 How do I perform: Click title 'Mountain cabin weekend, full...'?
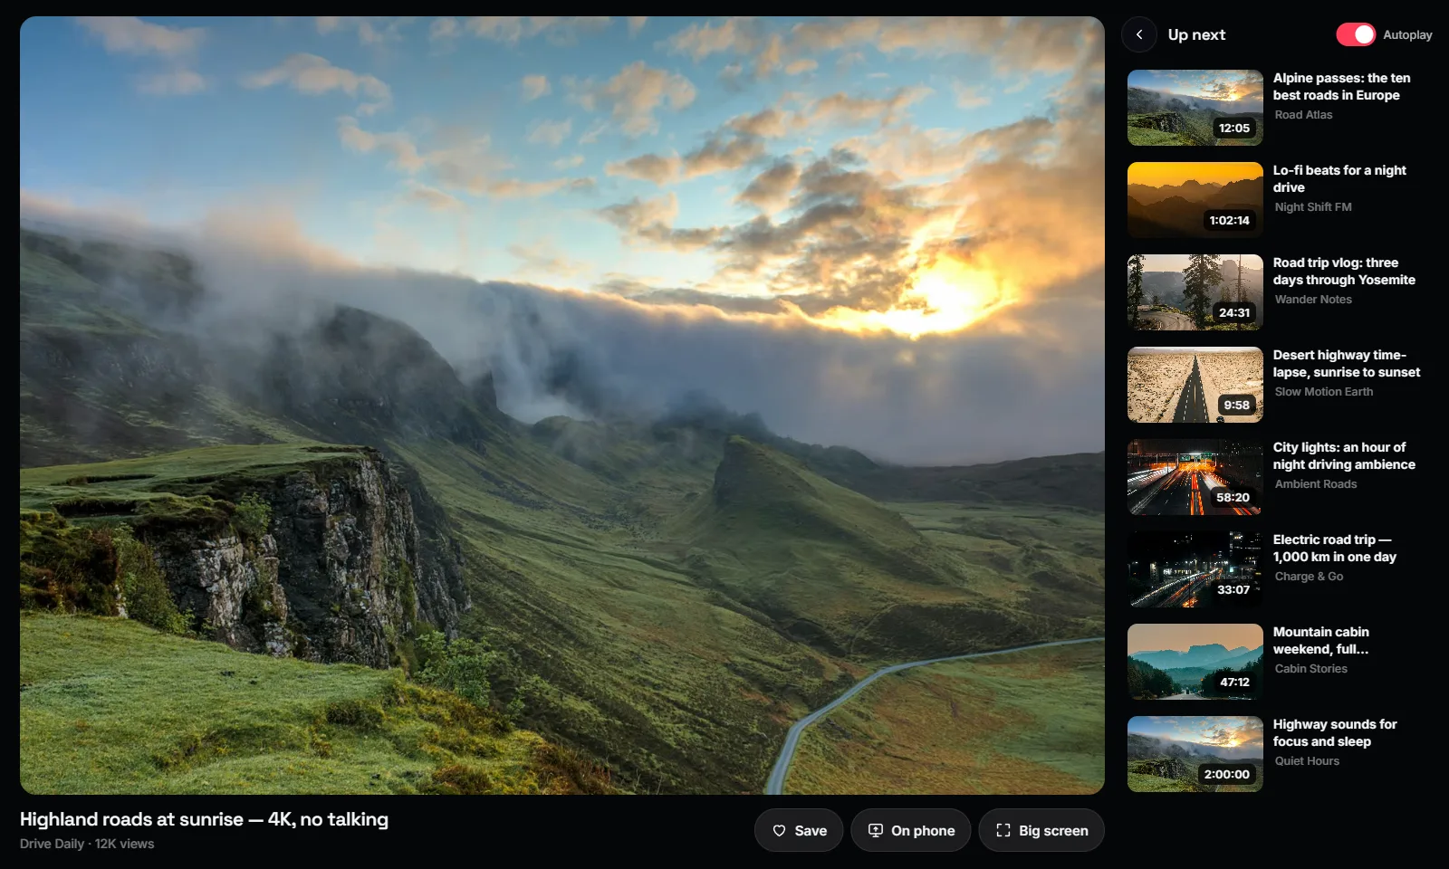pyautogui.click(x=1321, y=641)
